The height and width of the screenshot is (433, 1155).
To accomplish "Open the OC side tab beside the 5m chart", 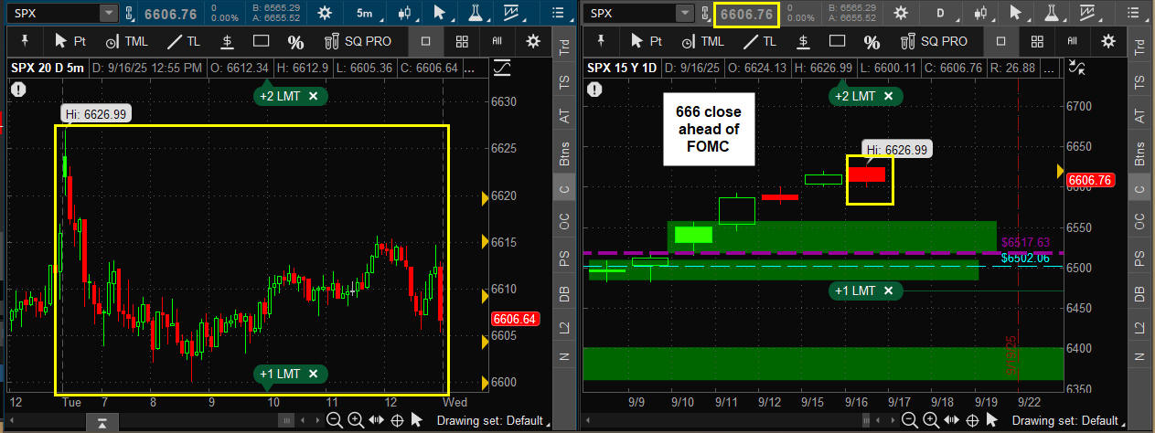I will tap(565, 222).
